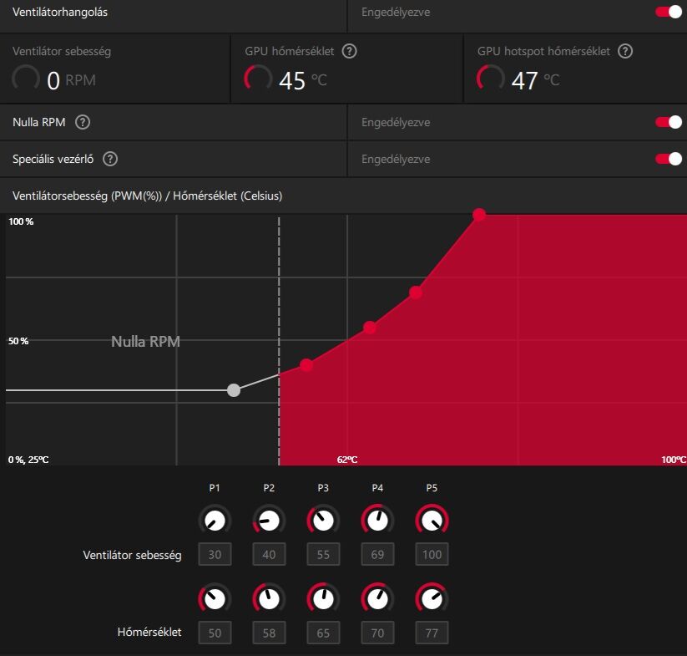687x656 pixels.
Task: Click the P3 fan speed knob
Action: click(323, 521)
